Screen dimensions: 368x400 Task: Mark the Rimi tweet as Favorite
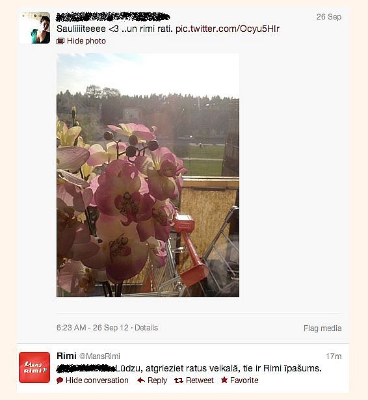[x=244, y=380]
